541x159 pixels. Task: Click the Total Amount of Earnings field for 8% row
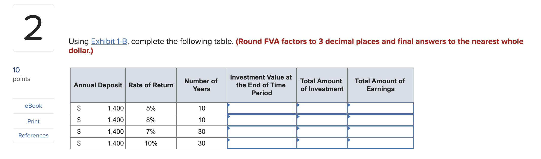[x=380, y=120]
